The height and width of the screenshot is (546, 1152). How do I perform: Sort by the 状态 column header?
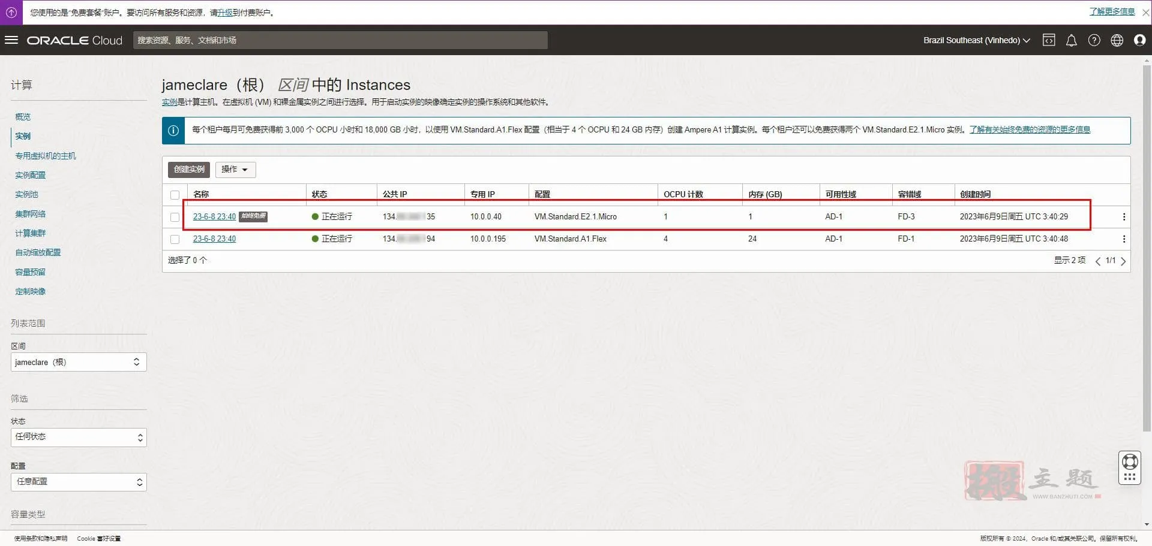coord(319,194)
